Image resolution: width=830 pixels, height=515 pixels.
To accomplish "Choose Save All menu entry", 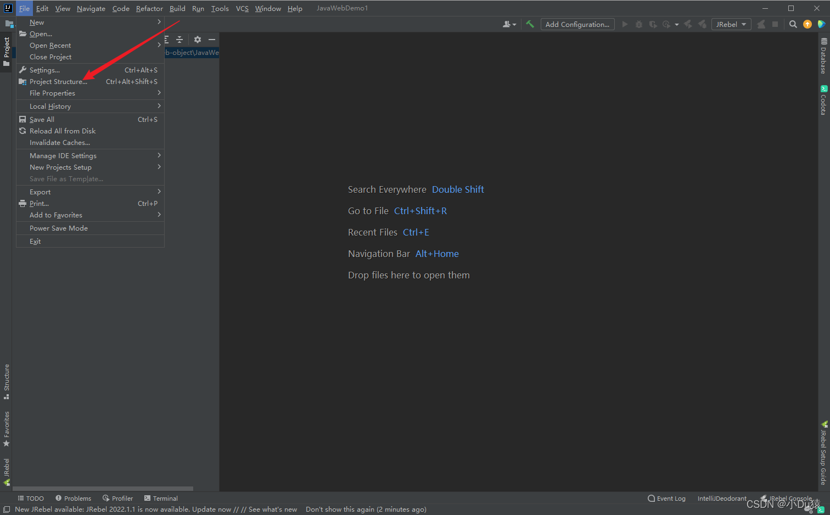I will click(x=90, y=120).
